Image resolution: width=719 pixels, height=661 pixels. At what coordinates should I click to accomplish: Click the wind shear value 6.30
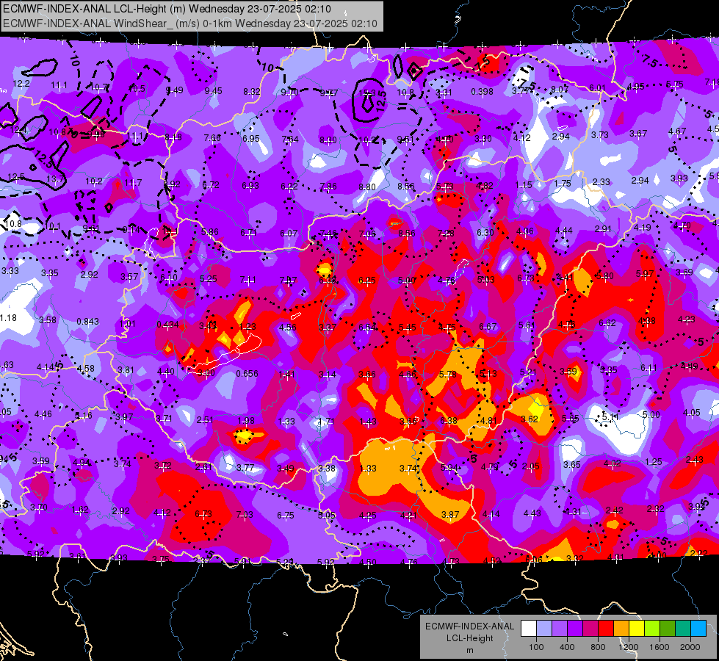485,233
